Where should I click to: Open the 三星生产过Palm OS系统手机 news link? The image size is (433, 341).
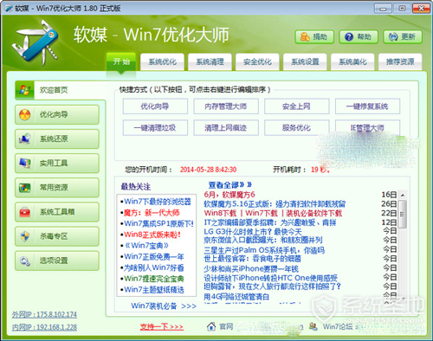coord(264,250)
